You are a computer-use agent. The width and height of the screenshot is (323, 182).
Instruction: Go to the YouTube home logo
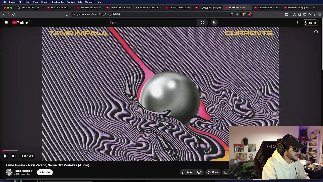20,22
